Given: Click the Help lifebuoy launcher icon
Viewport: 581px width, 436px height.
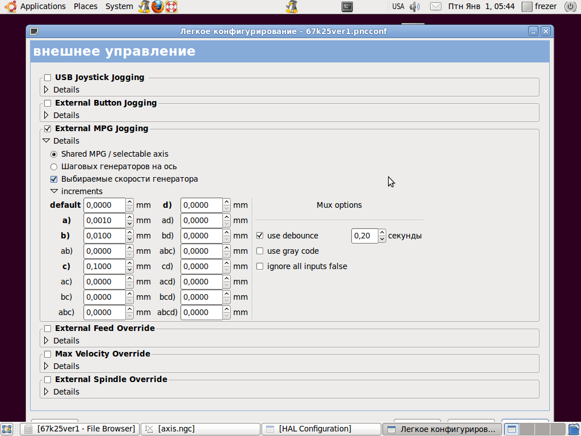Looking at the screenshot, I should point(171,6).
